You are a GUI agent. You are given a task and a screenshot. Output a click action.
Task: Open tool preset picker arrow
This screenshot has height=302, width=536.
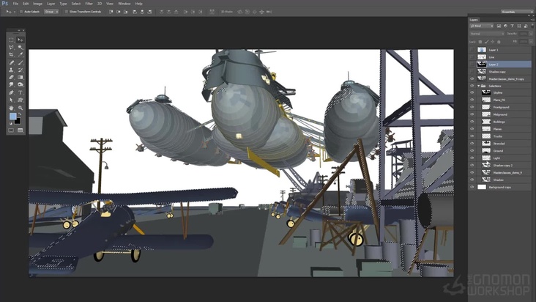[15, 12]
